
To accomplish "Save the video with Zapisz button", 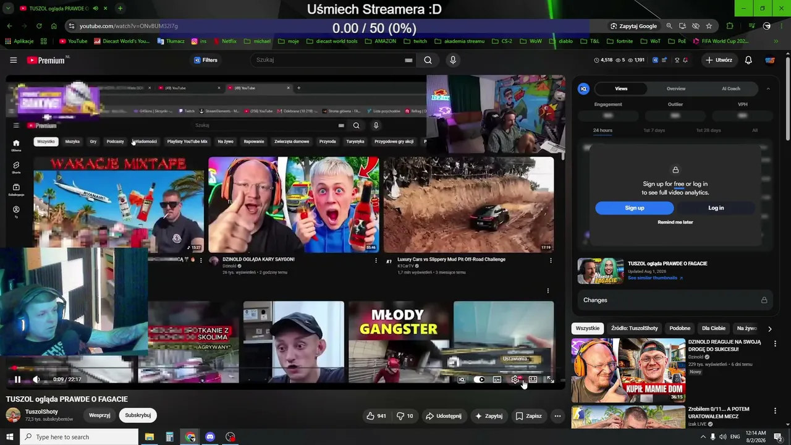I will tap(529, 416).
